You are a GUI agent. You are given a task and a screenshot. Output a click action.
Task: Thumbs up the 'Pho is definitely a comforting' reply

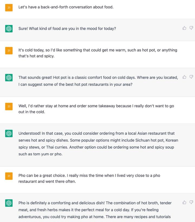coord(184,202)
